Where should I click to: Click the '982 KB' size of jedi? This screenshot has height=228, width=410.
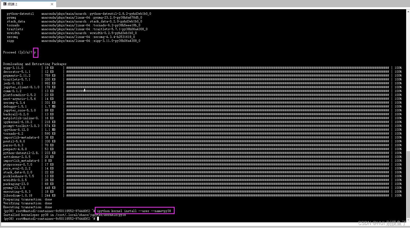(50, 83)
